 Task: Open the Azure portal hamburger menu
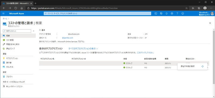(3, 13)
